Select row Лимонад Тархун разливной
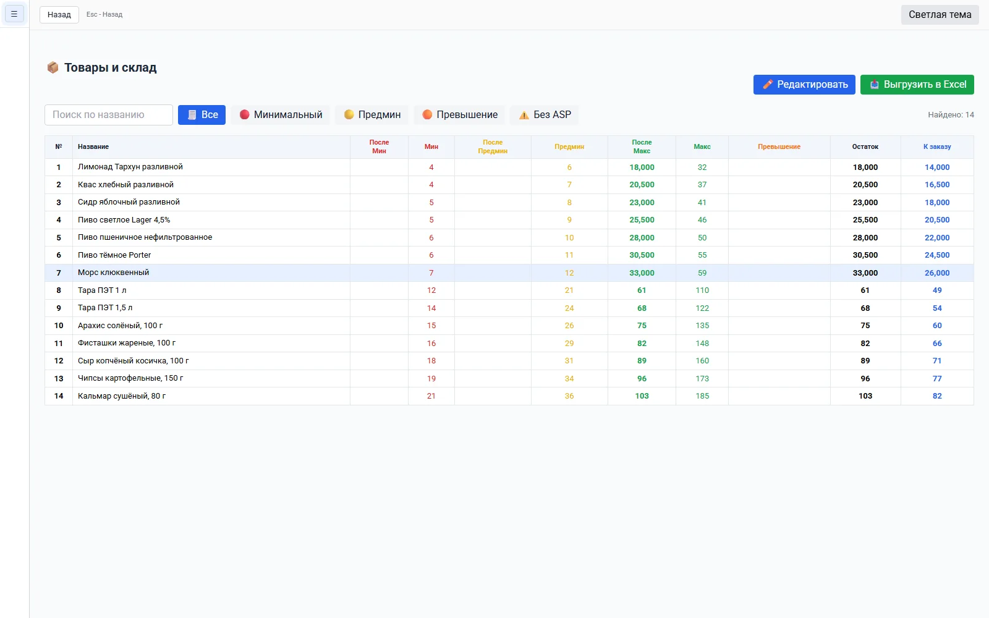This screenshot has height=618, width=989. tap(509, 167)
